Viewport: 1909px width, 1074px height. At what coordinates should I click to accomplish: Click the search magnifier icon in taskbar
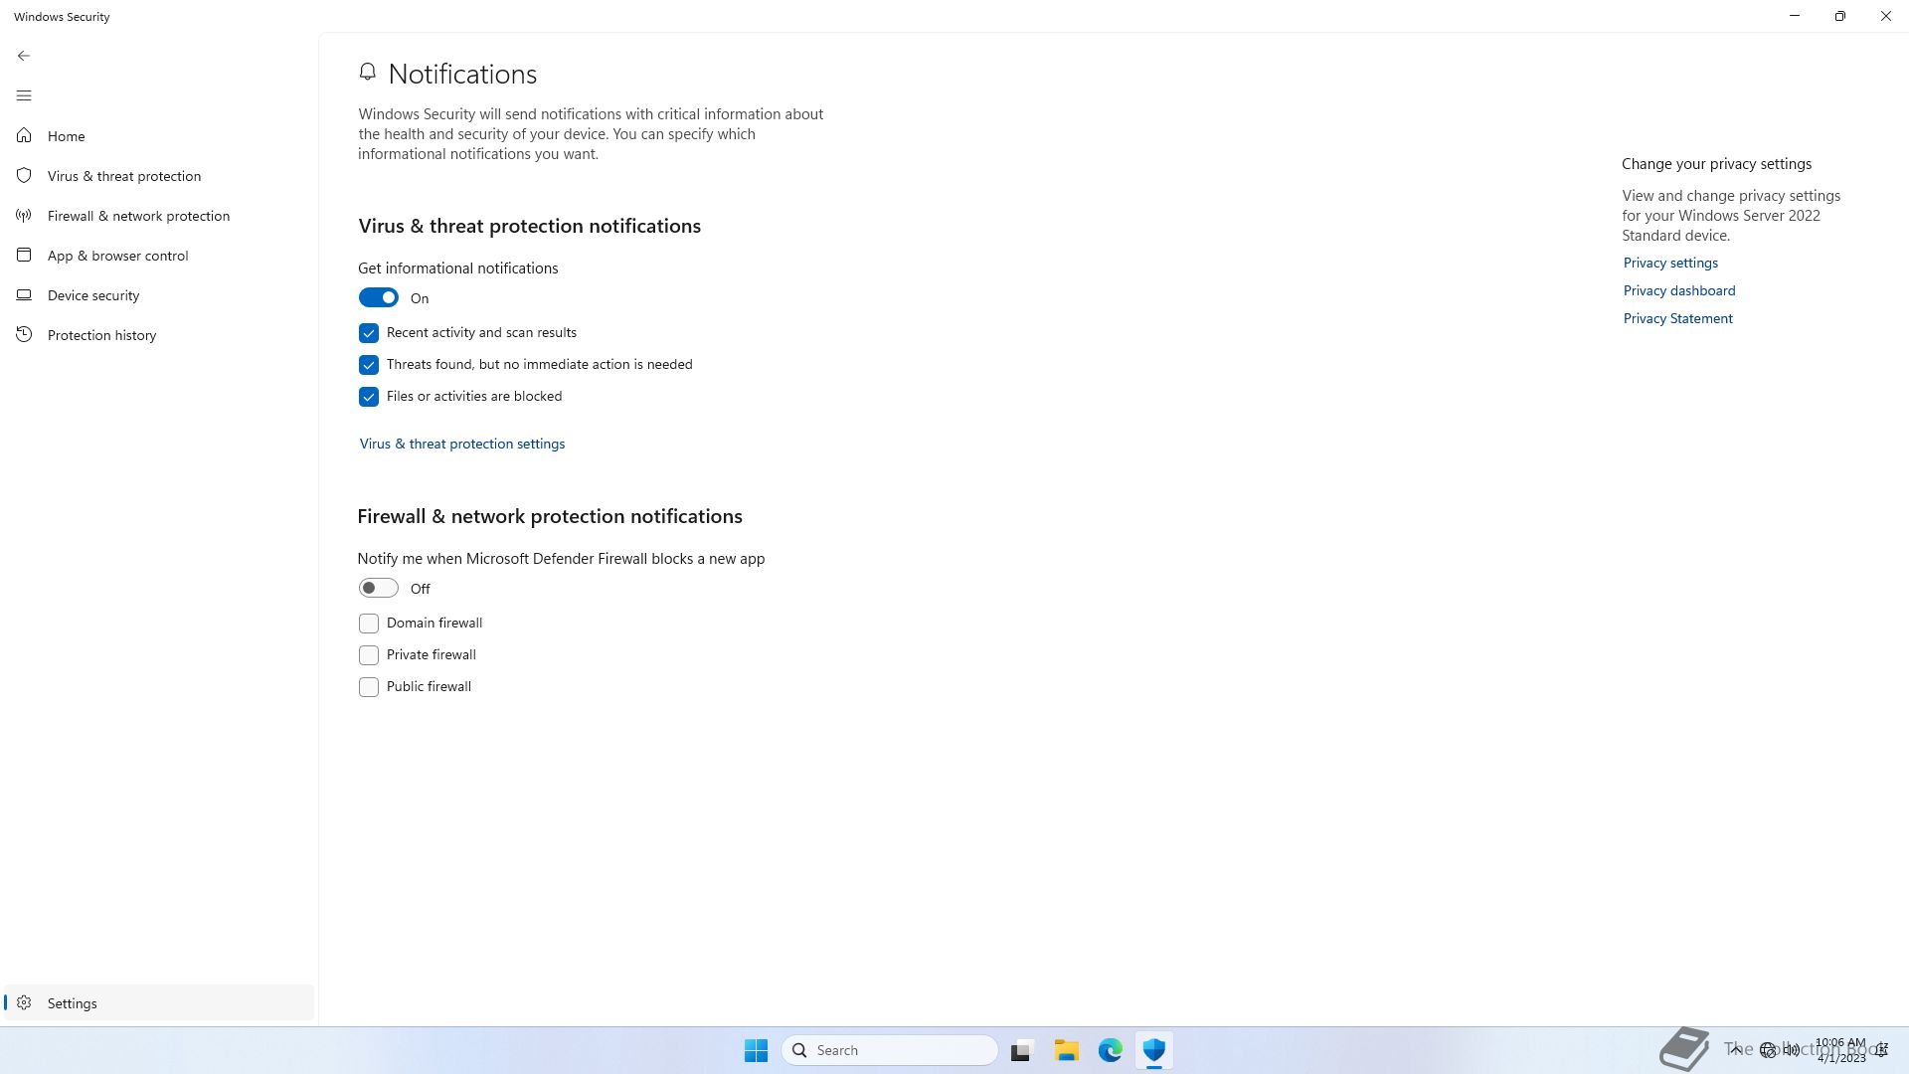(799, 1050)
